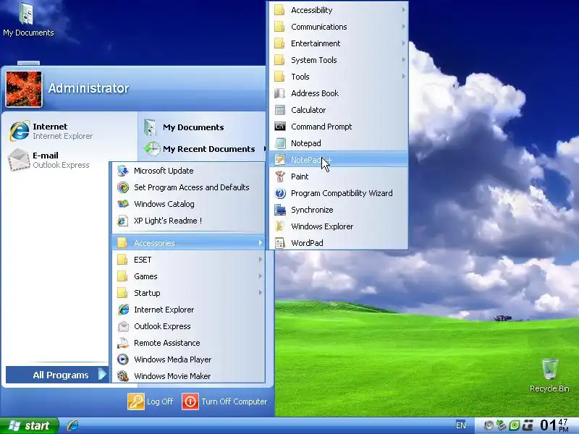Expand the Tools submenu arrow

pos(403,77)
